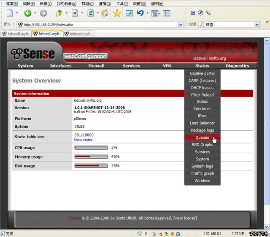The height and width of the screenshot is (237, 270).
Task: Click the page icon beside 完成 in status bar
Action: coord(3,234)
